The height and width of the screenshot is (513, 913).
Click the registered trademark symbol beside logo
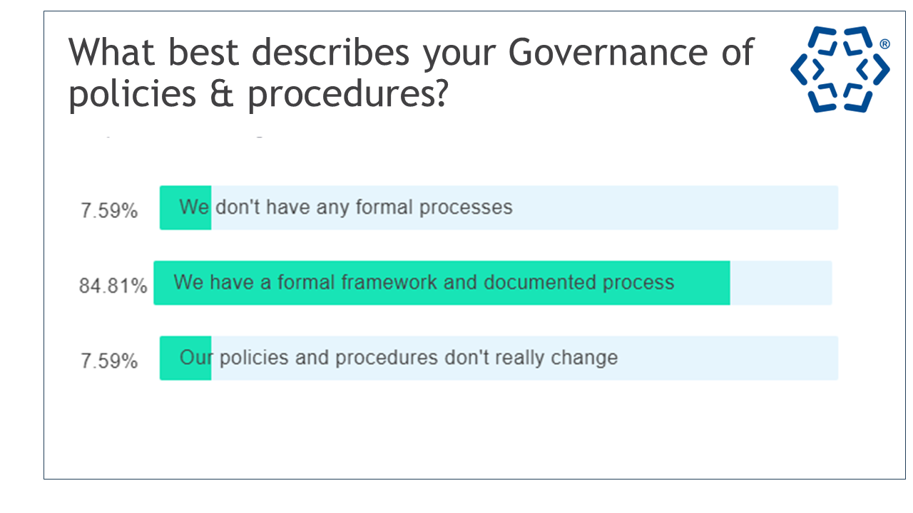[884, 44]
